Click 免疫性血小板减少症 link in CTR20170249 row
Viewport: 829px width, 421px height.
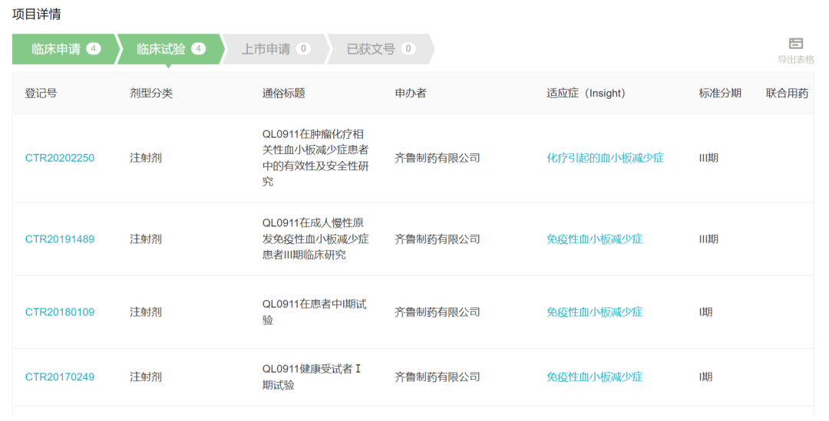[594, 377]
